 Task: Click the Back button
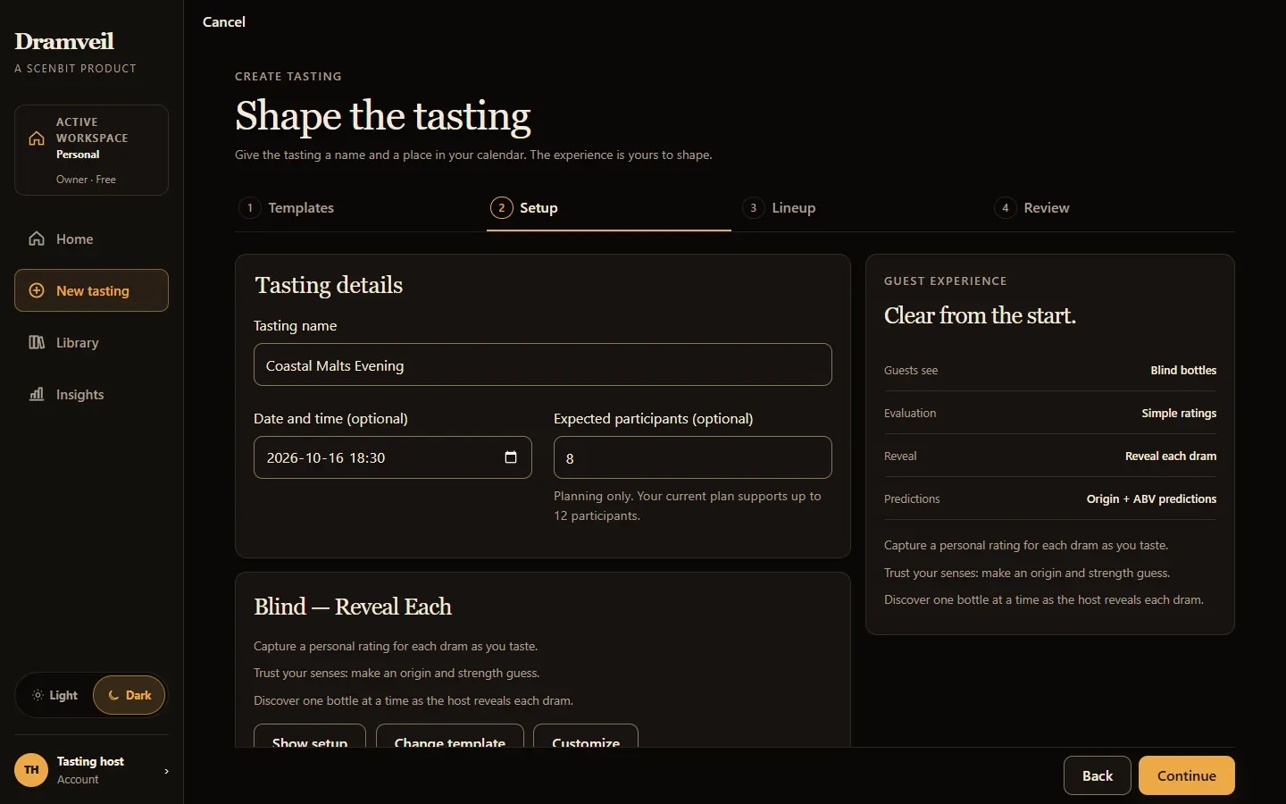1098,775
